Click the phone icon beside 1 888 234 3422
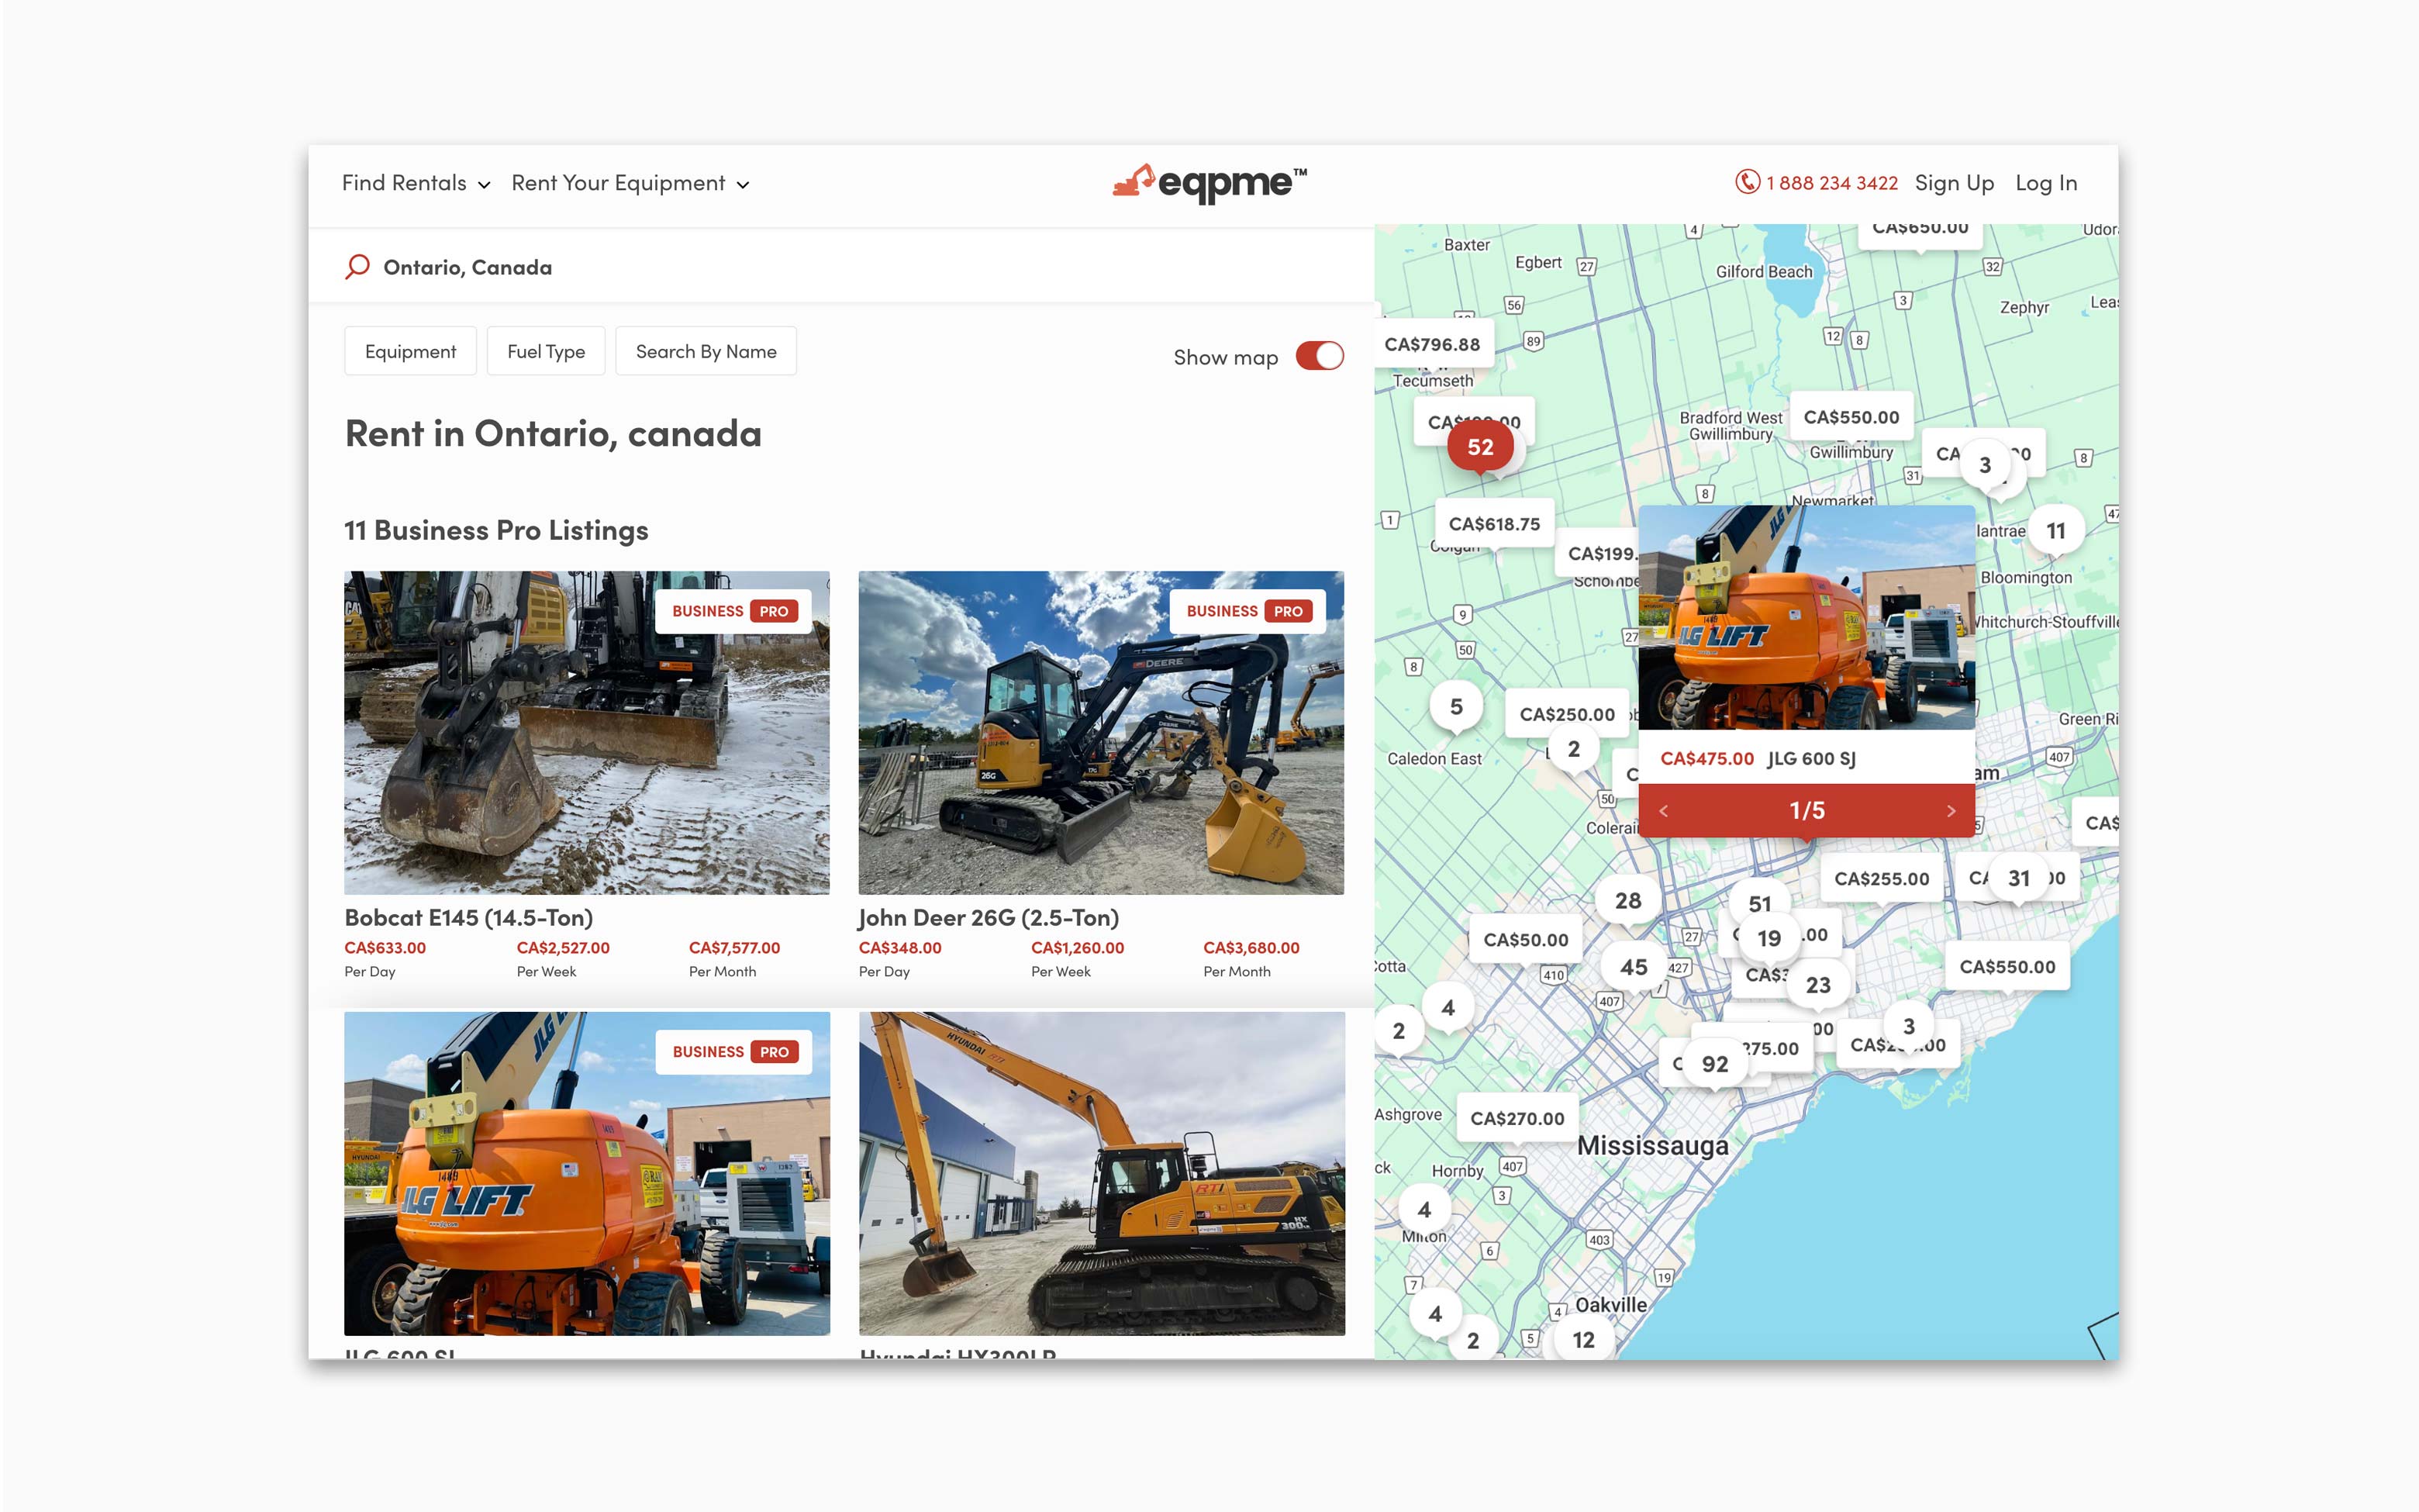Viewport: 2419px width, 1512px height. (x=1746, y=182)
